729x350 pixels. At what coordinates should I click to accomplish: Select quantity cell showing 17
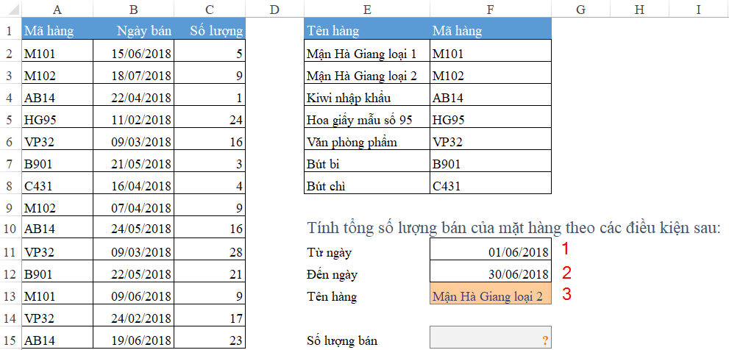(210, 315)
